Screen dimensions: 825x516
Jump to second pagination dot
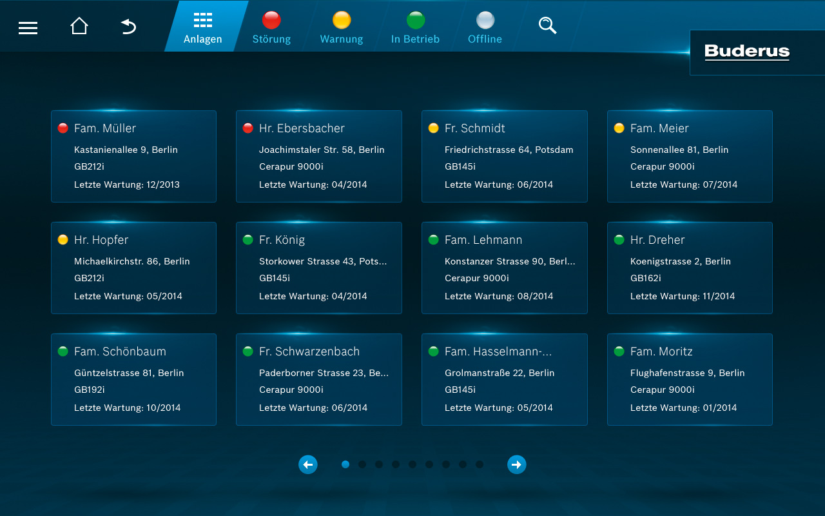coord(362,464)
